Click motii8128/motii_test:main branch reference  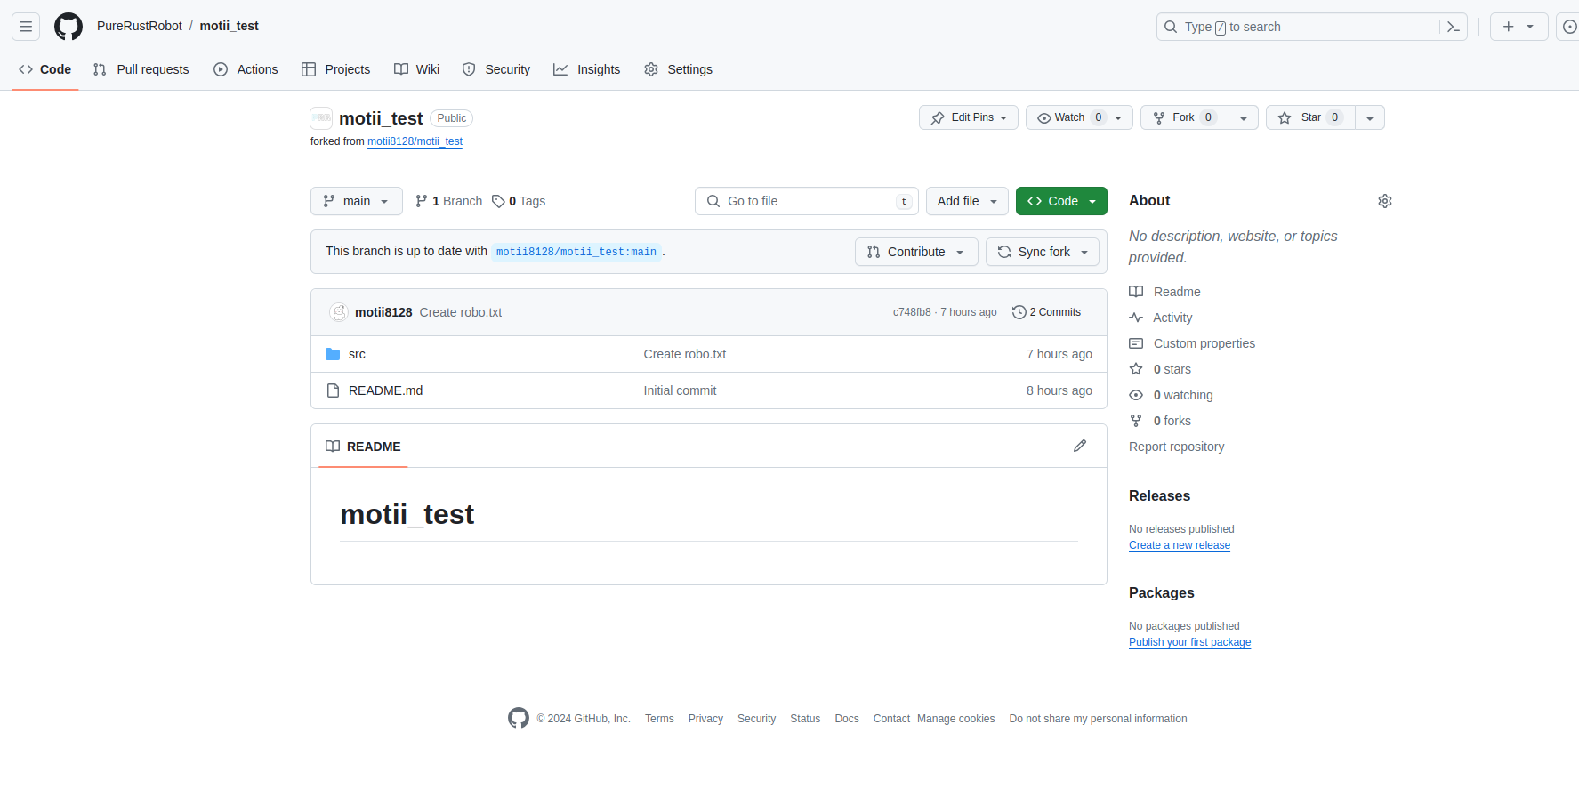[x=576, y=252]
